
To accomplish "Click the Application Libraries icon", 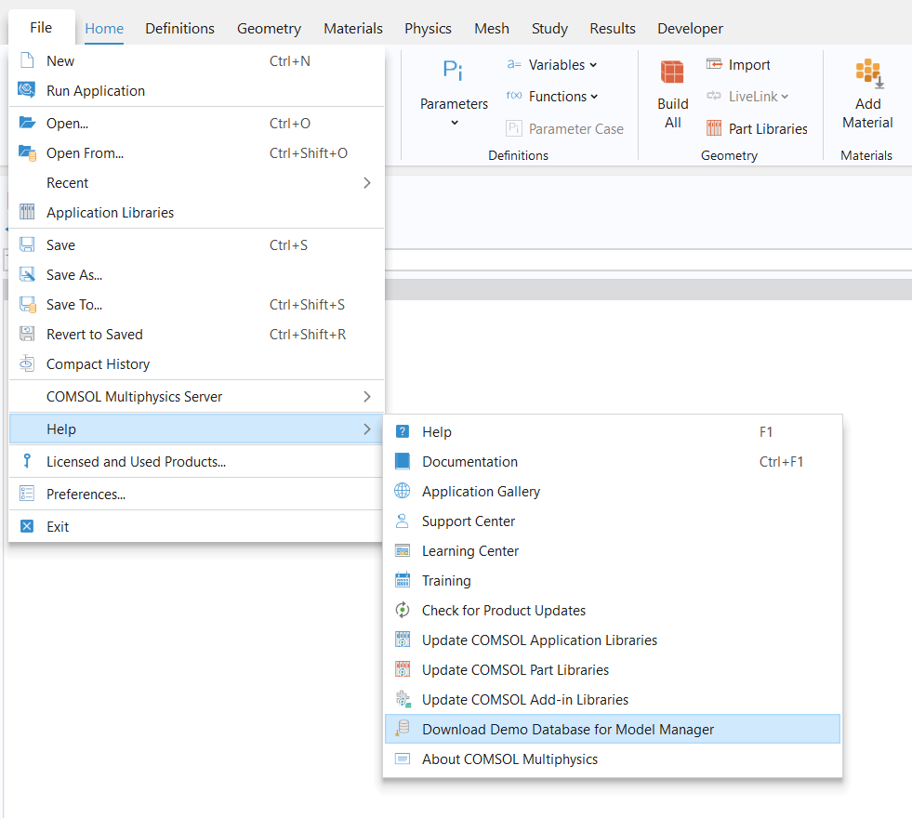I will pos(27,212).
